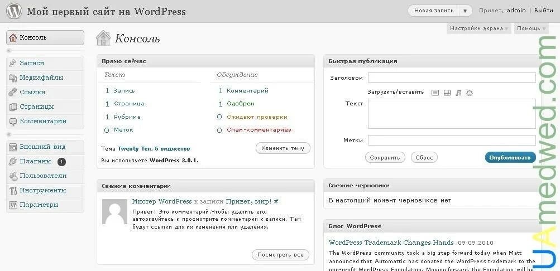Image resolution: width=560 pixels, height=271 pixels.
Task: Expand Настройки экрана panel
Action: pyautogui.click(x=479, y=28)
